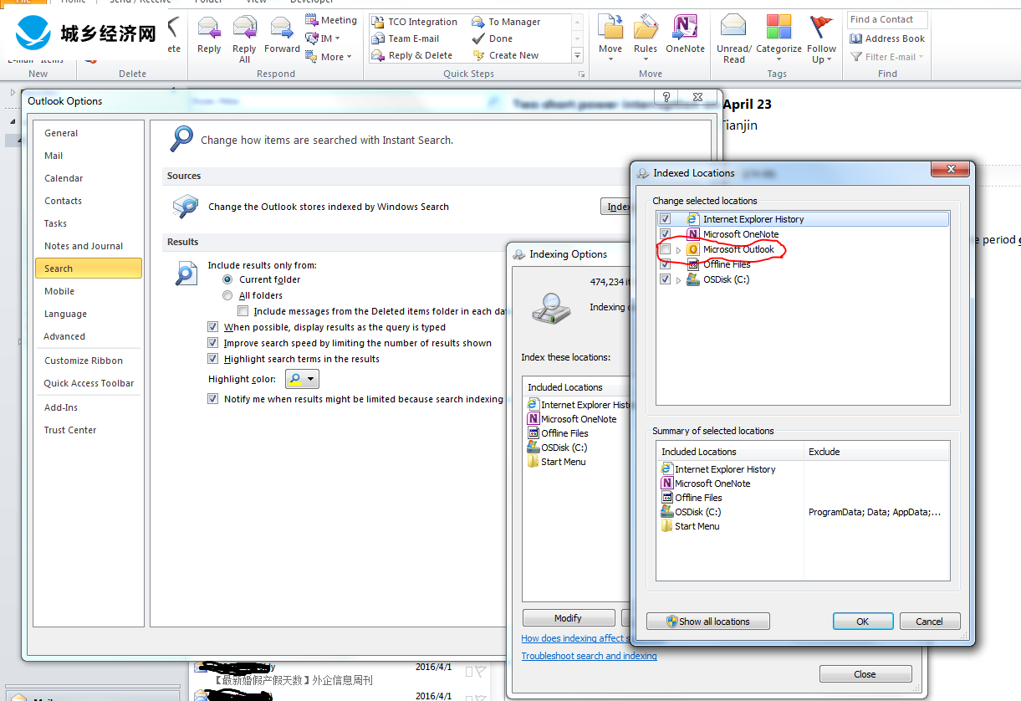Click the Find a Contact search field
Image resolution: width=1021 pixels, height=701 pixels.
click(887, 19)
